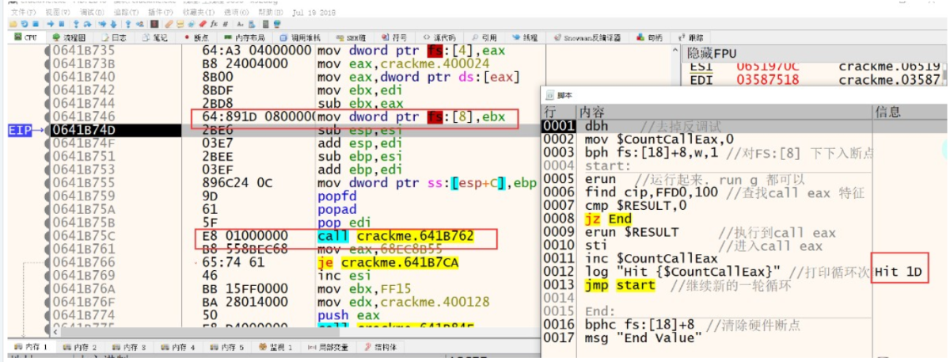The width and height of the screenshot is (950, 362).
Task: Open the Bookmarks toolbar icon
Action: (x=203, y=24)
